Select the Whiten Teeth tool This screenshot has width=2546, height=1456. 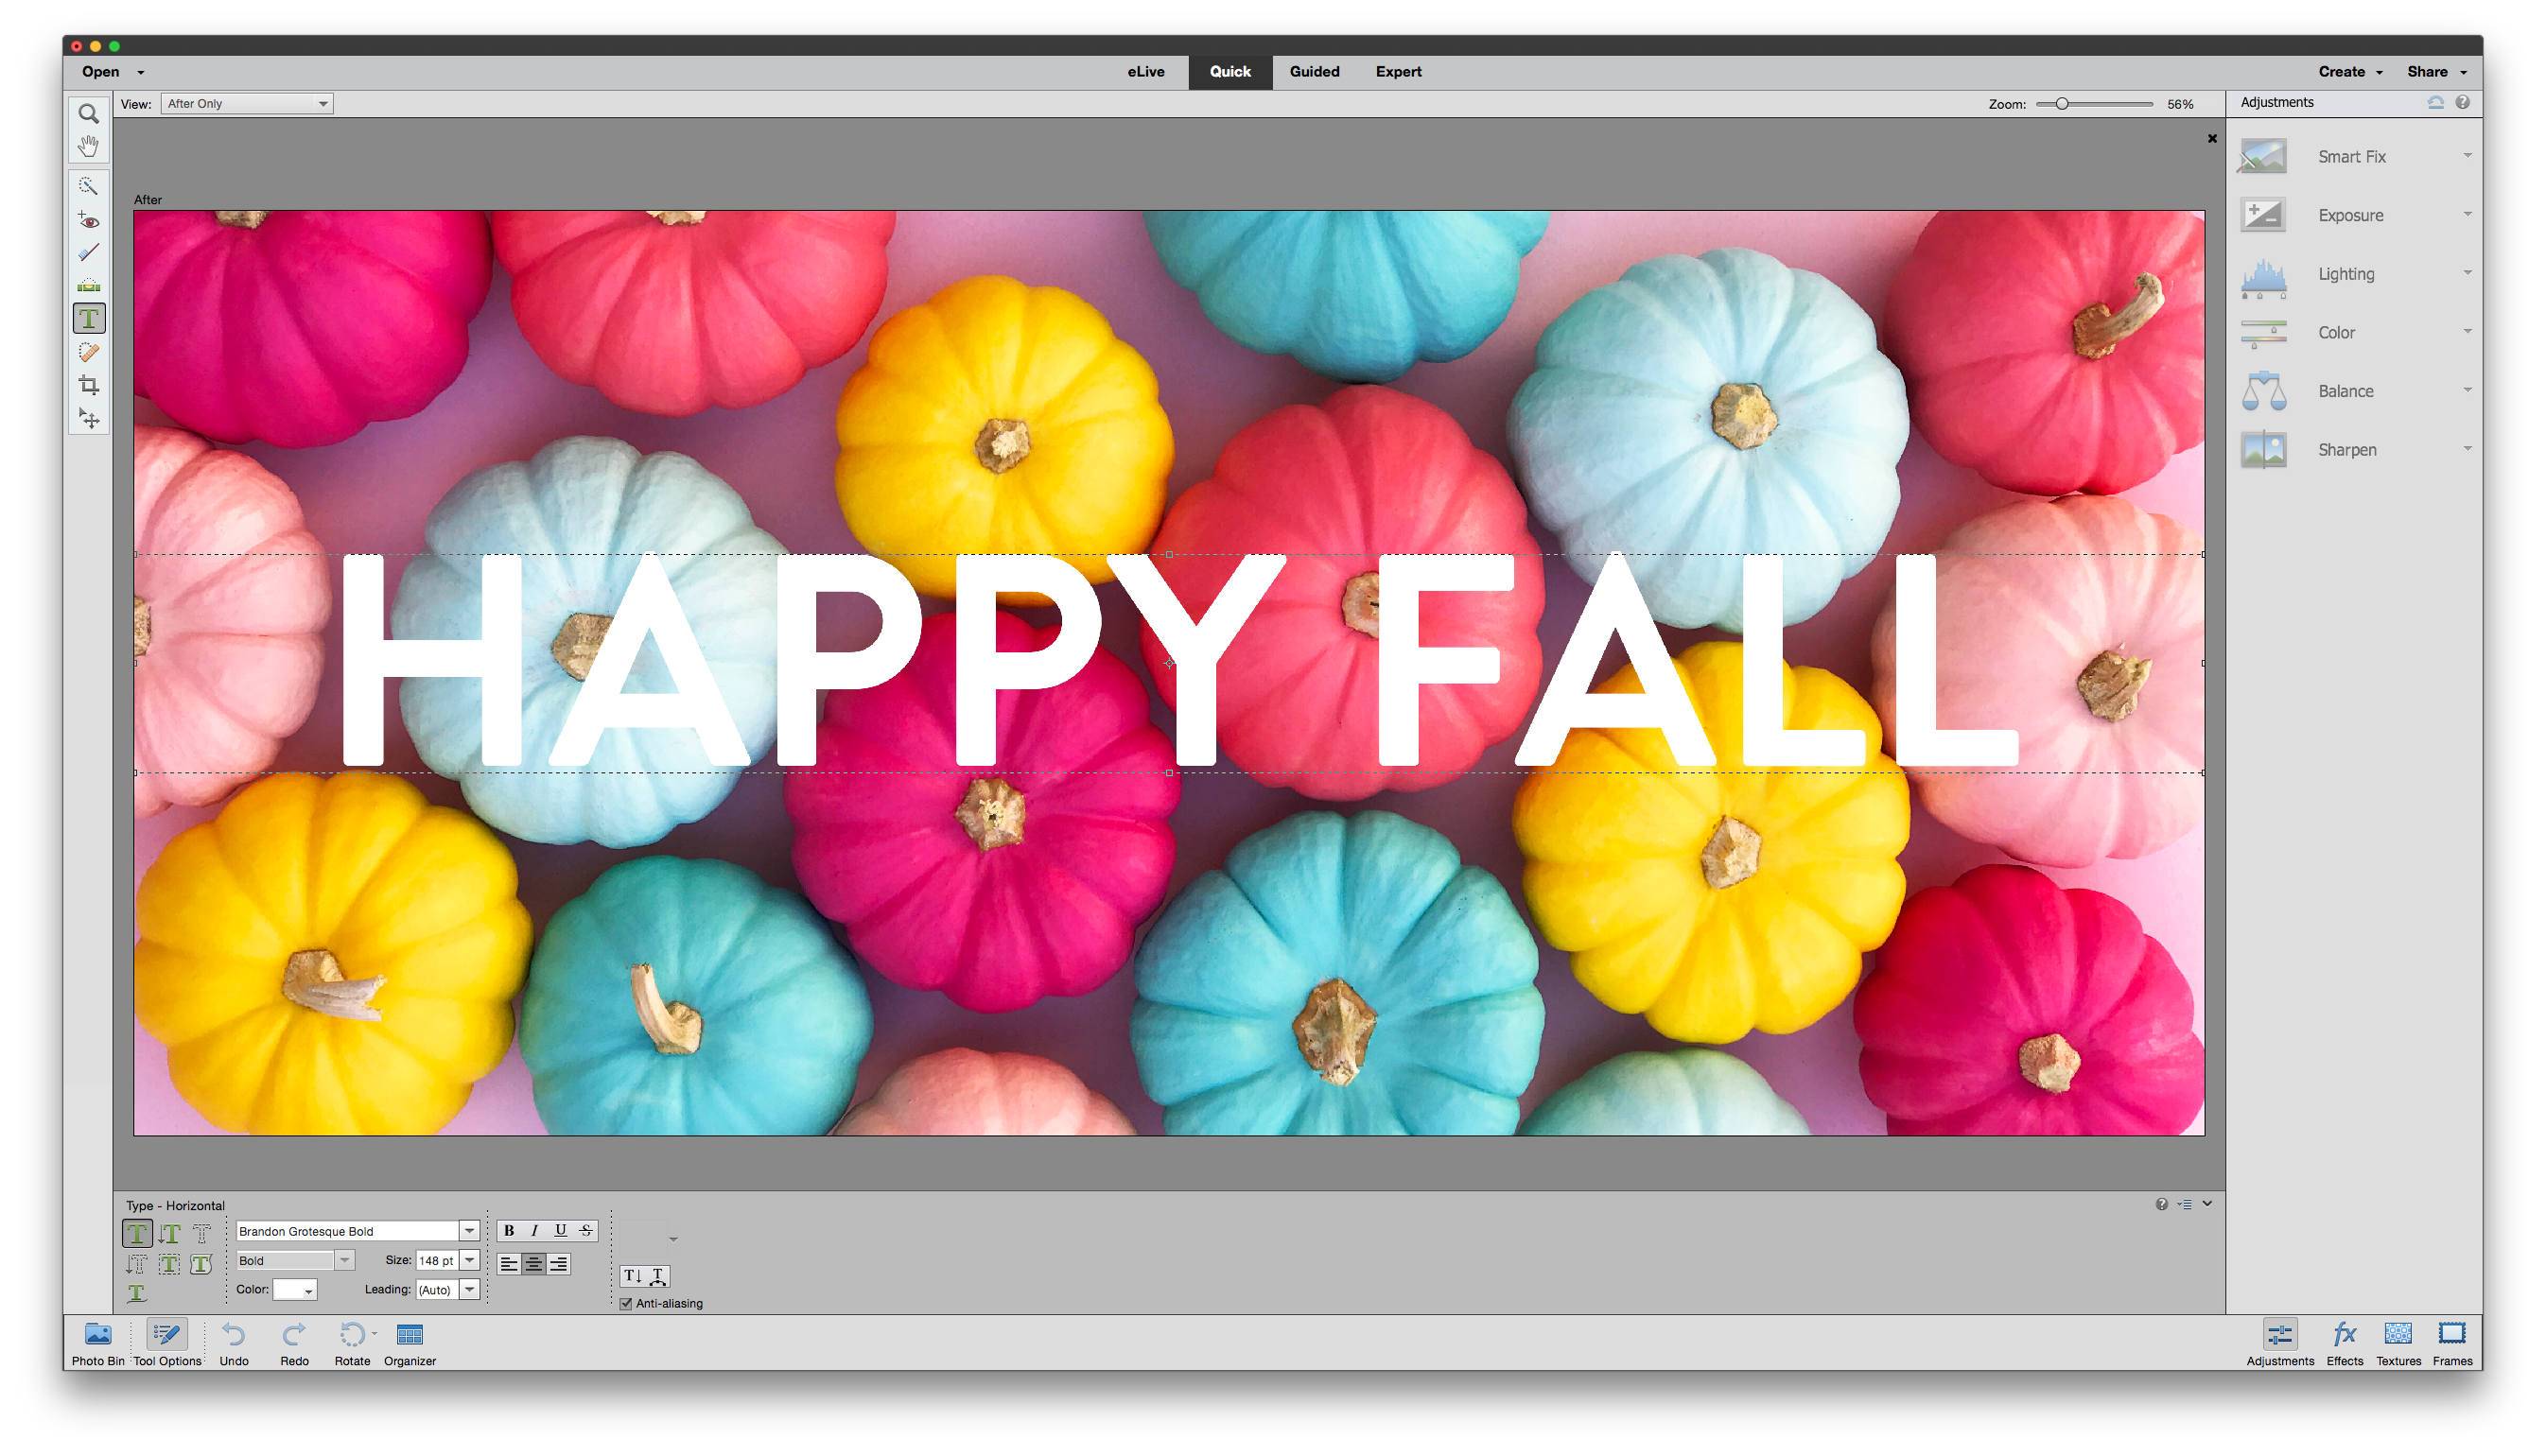coord(88,253)
